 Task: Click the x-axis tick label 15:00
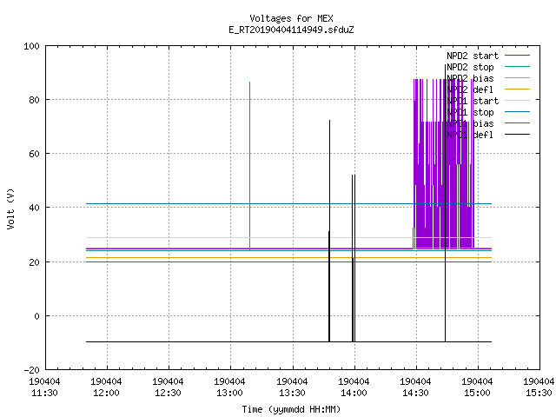477,393
